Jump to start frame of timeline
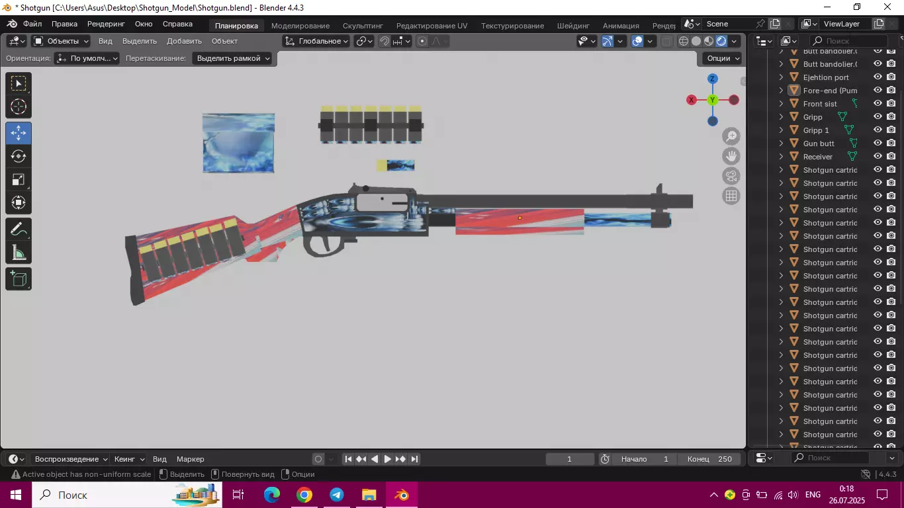Viewport: 904px width, 508px height. point(348,459)
